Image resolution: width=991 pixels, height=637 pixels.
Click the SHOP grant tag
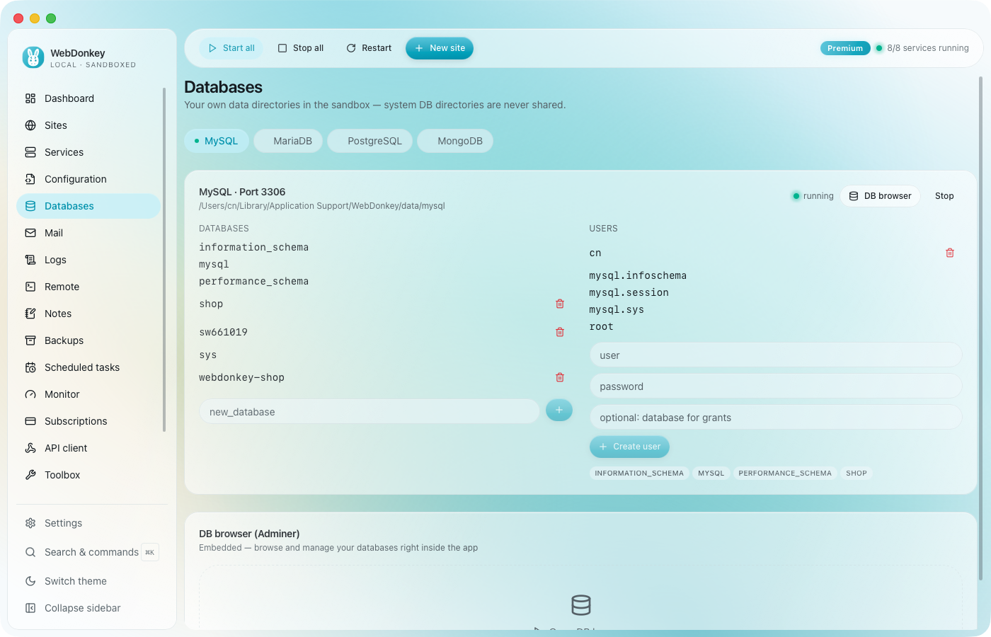point(857,474)
